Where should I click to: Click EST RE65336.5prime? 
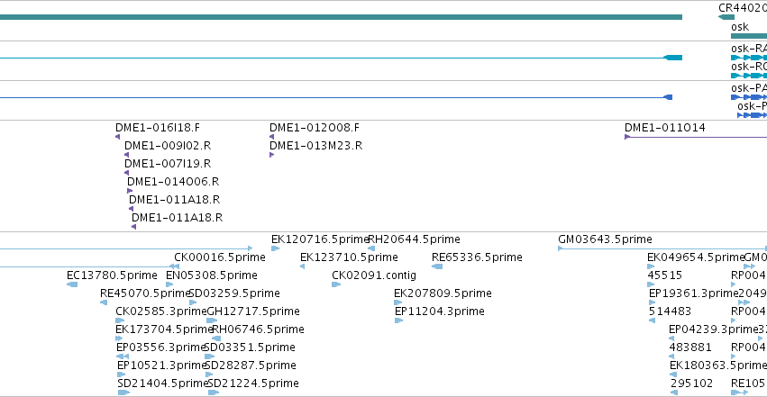click(x=477, y=257)
